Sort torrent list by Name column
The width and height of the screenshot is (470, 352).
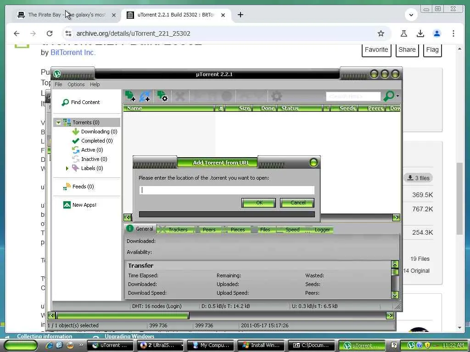[169, 108]
